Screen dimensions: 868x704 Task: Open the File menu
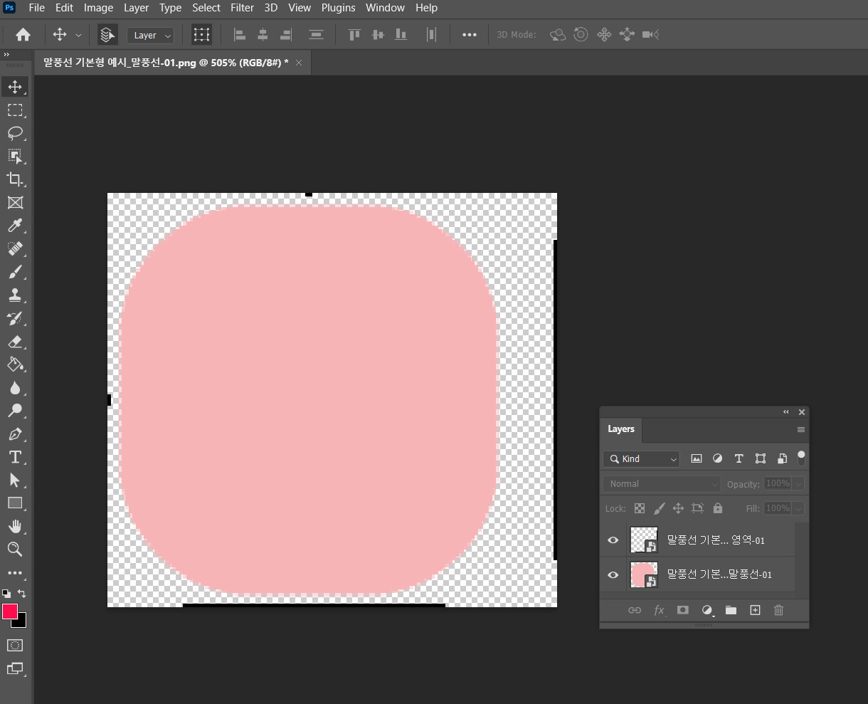tap(36, 8)
